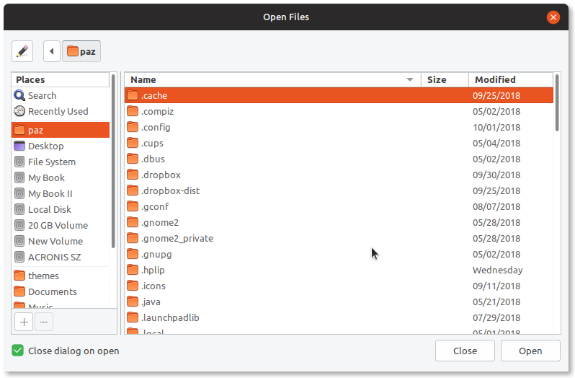Select the .gnome2_private folder
Screen dimensions: 575x378
click(339, 238)
